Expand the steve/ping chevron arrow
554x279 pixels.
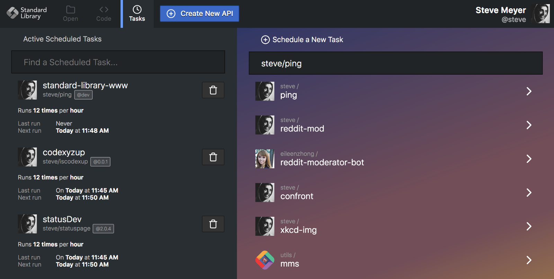pos(529,91)
